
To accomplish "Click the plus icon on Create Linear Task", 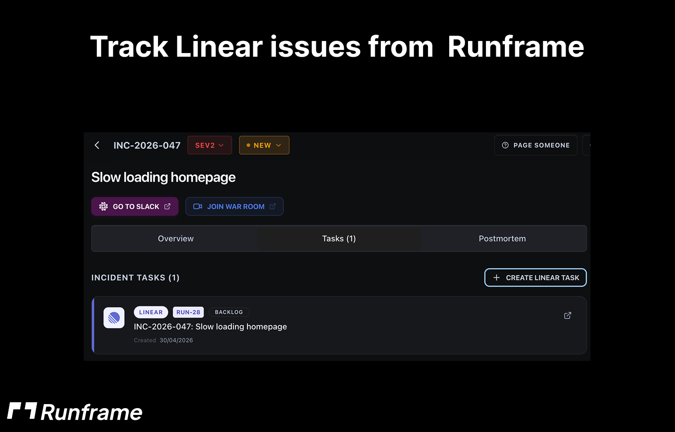I will (x=496, y=278).
